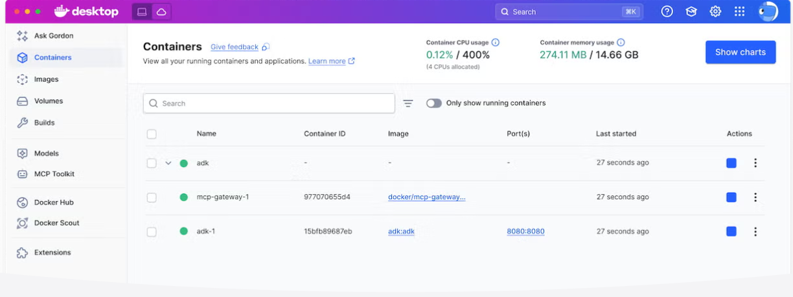This screenshot has width=793, height=297.
Task: Click container ID 977070655d4
Action: [327, 197]
